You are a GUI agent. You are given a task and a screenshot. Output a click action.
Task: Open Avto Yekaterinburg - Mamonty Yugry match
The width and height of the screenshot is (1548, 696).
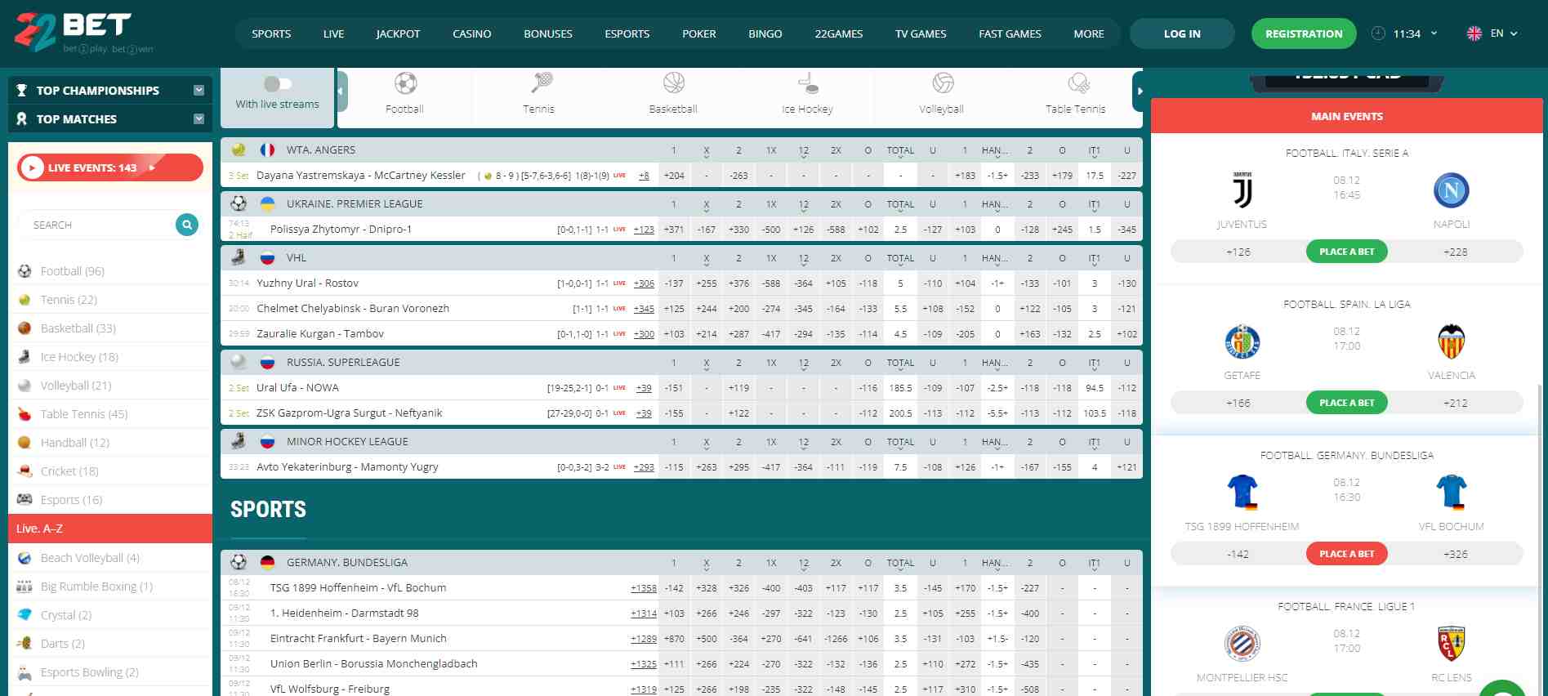[347, 467]
